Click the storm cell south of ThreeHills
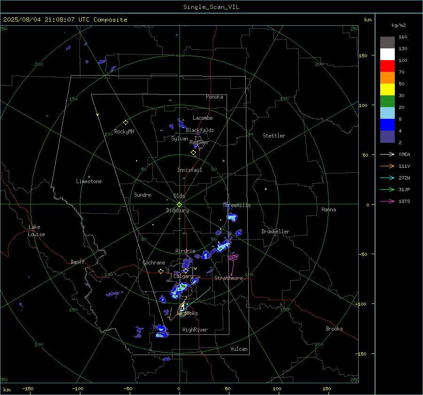This screenshot has width=423, height=395. [x=232, y=217]
